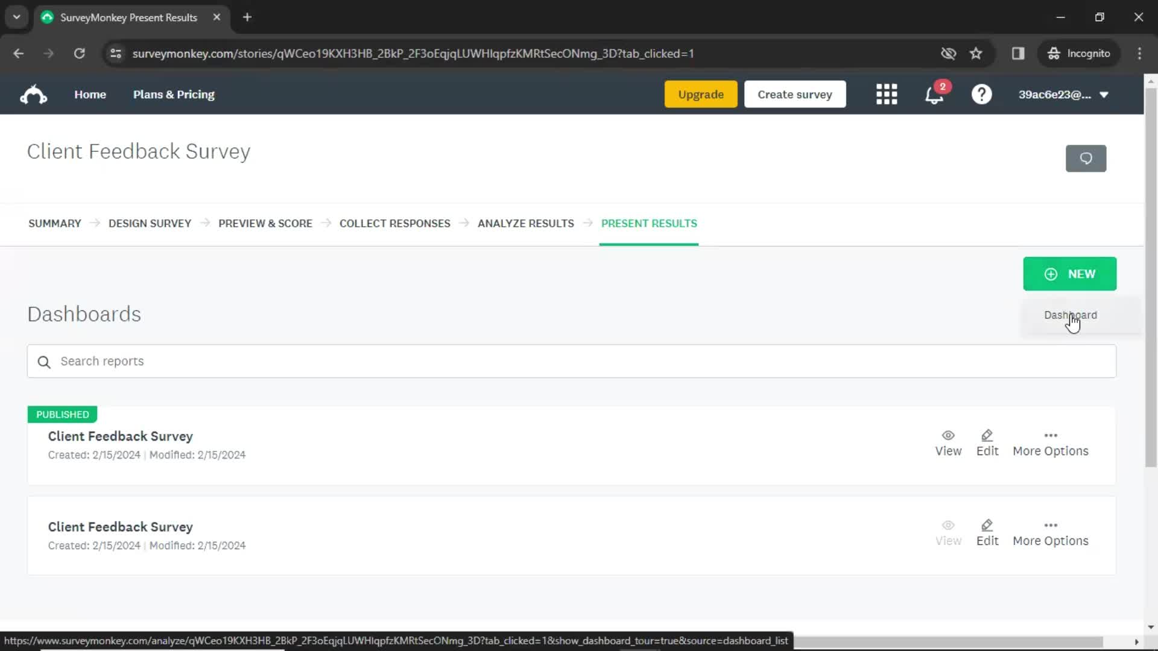Click the View icon for published dashboard
1158x651 pixels.
click(x=948, y=435)
